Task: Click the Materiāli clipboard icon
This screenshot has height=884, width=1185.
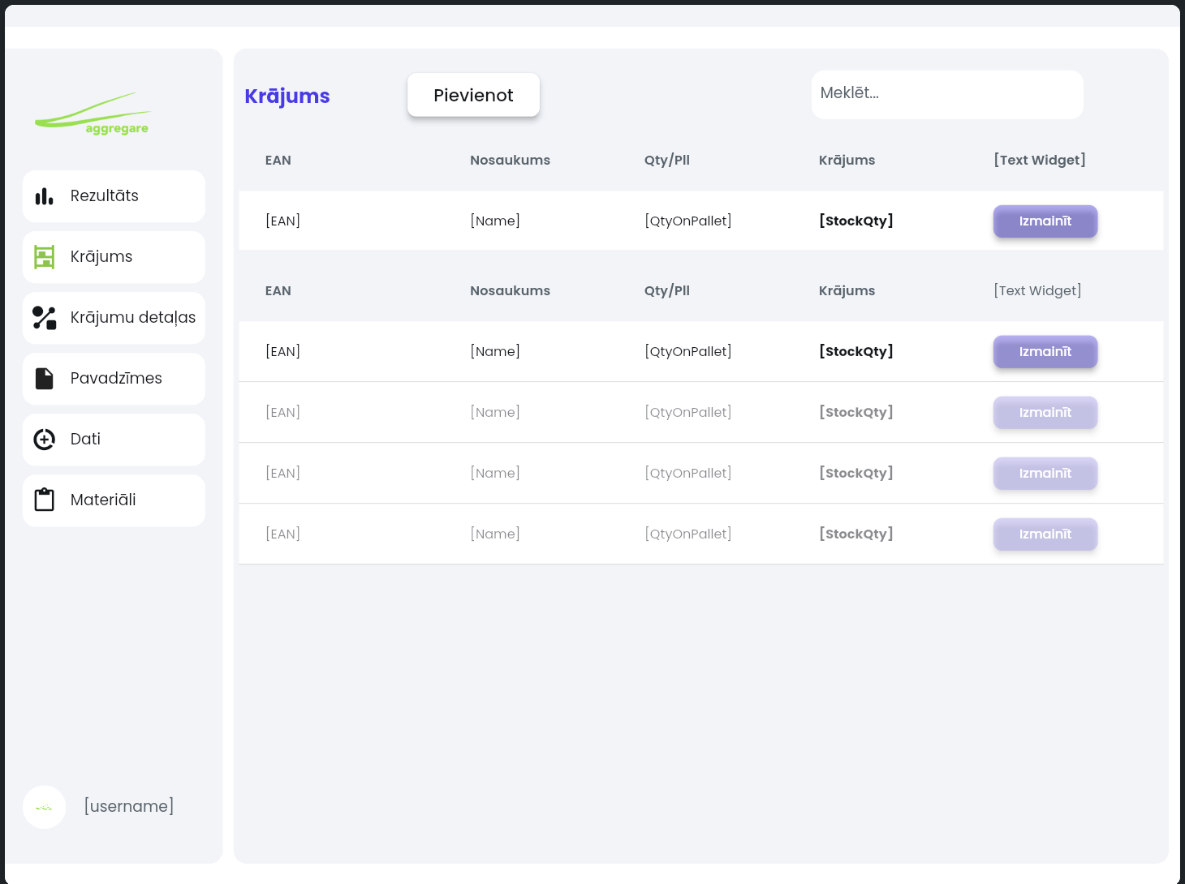Action: 44,500
